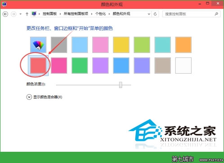This screenshot has height=163, width=224.
Task: Click the search magnifier icon
Action: 216,14
